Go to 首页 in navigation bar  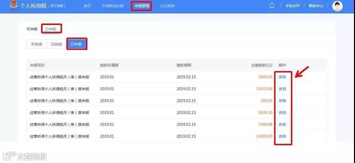(87, 6)
